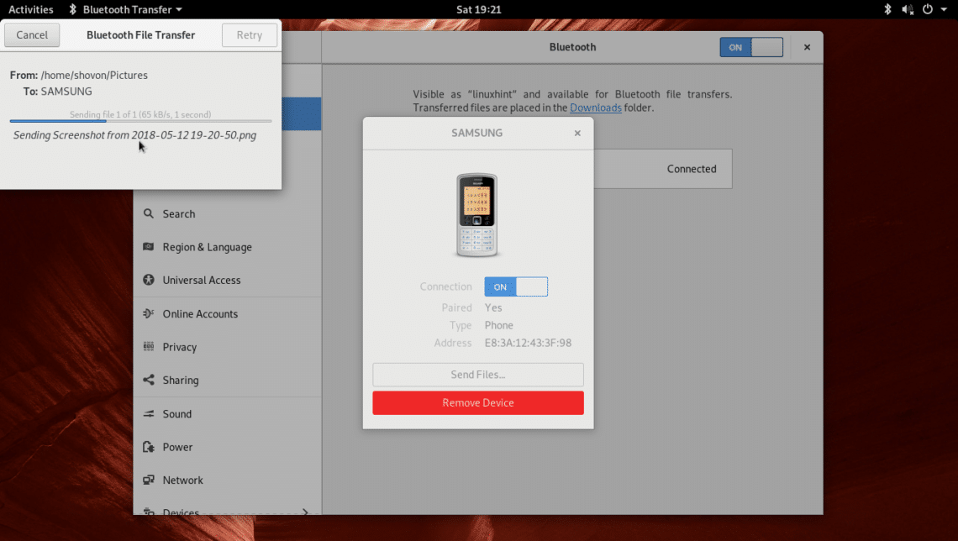Toggle the SAMSUNG Connection switch off

pos(516,286)
